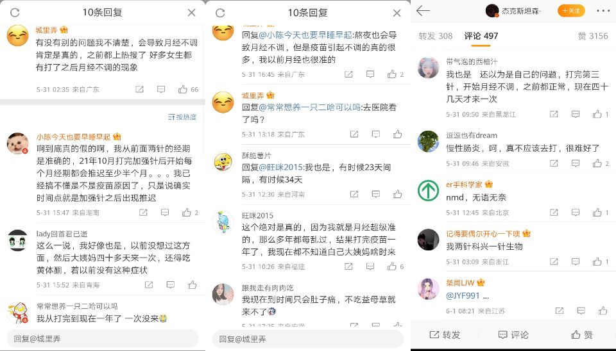616x351 pixels.
Task: Share lady回首君已逝's comment
Action: [x=149, y=285]
